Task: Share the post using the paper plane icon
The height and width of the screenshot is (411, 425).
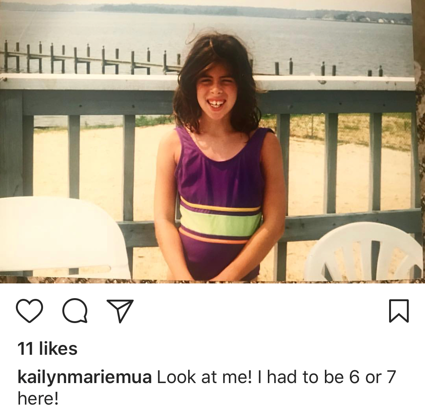Action: click(x=120, y=311)
